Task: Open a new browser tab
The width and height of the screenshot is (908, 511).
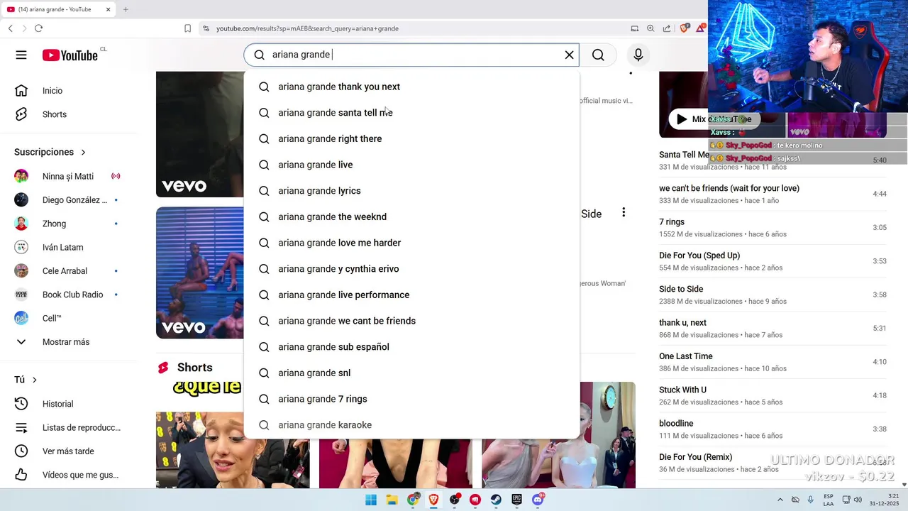Action: [126, 9]
